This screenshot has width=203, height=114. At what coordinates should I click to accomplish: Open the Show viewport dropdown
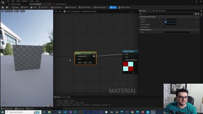pos(23,11)
